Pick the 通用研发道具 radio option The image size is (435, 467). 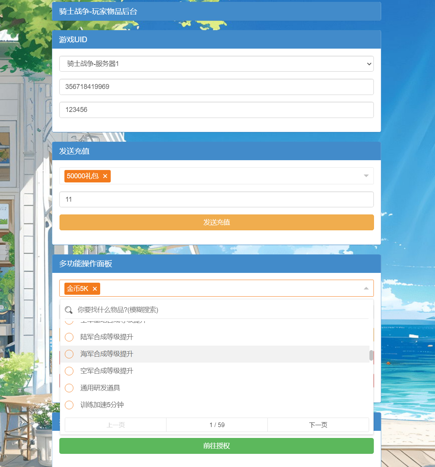pyautogui.click(x=69, y=388)
